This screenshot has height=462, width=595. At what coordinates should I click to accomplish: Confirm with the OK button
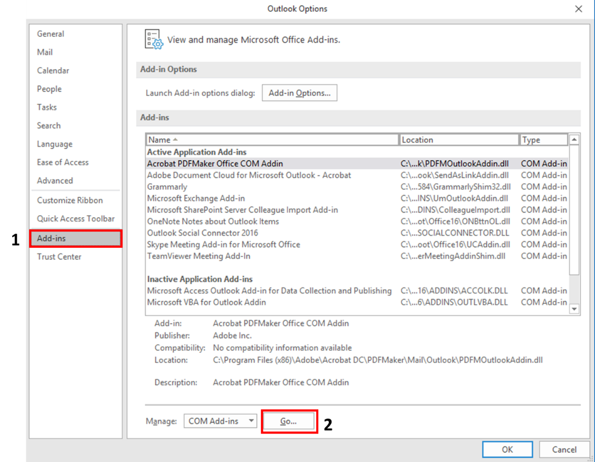[507, 449]
